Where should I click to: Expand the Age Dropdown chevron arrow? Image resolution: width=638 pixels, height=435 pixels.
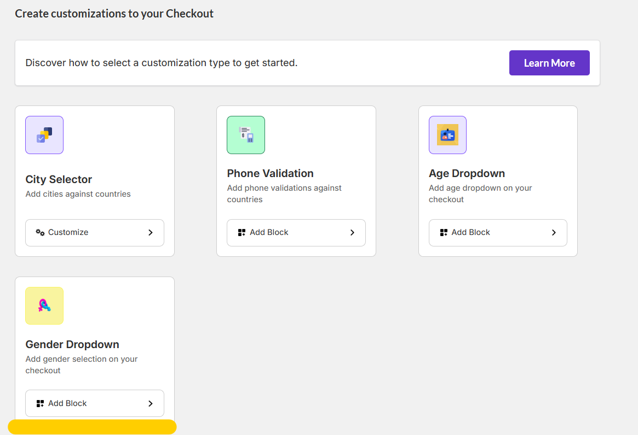click(x=554, y=232)
